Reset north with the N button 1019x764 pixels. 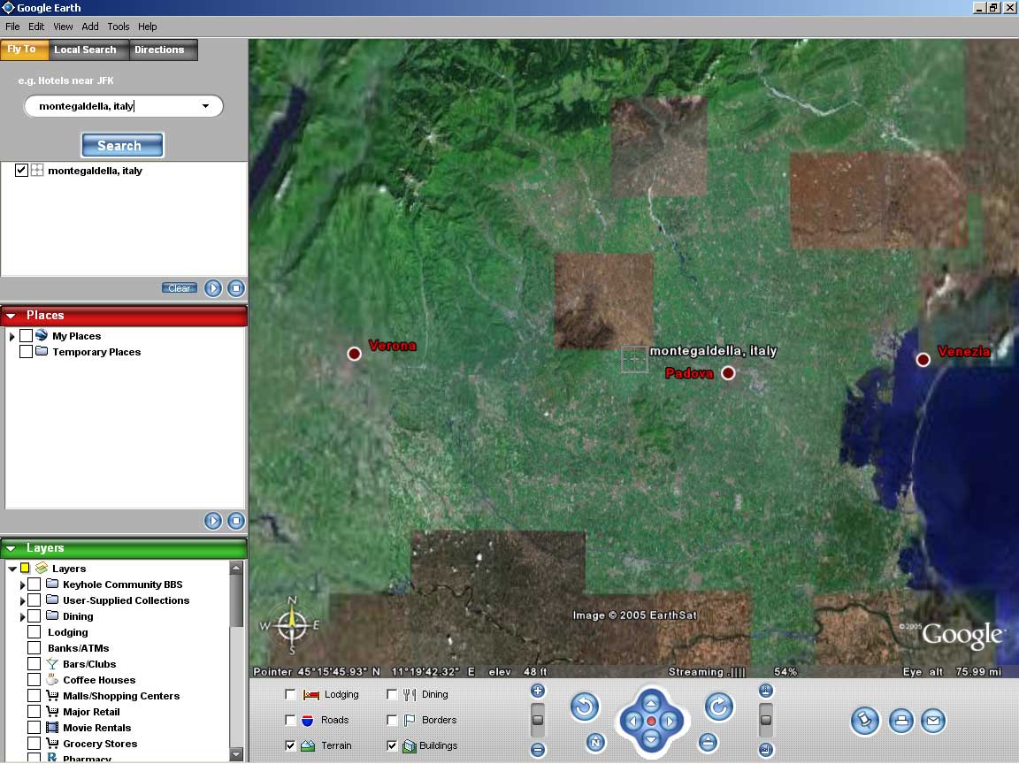[595, 743]
